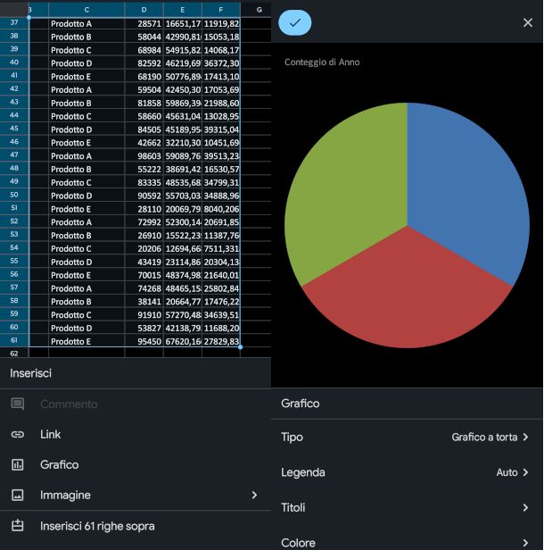Expand the Immagine submenu chevron
The height and width of the screenshot is (550, 544).
254,495
